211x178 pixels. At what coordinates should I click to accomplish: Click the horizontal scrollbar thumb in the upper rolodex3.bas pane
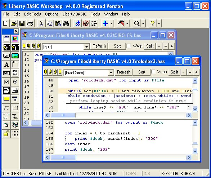63,115
